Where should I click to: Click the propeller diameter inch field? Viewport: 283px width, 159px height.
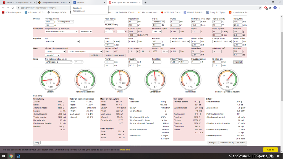pos(109,62)
